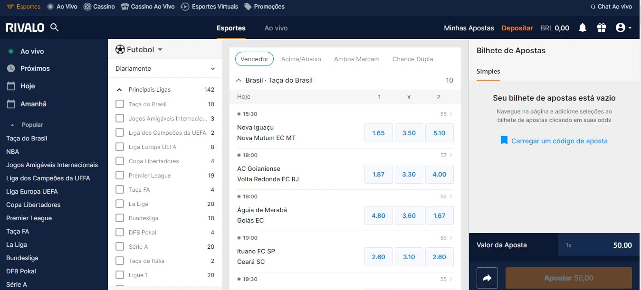Screen dimensions: 641x290
Task: Click the Cassino chip icon in top bar
Action: (87, 7)
